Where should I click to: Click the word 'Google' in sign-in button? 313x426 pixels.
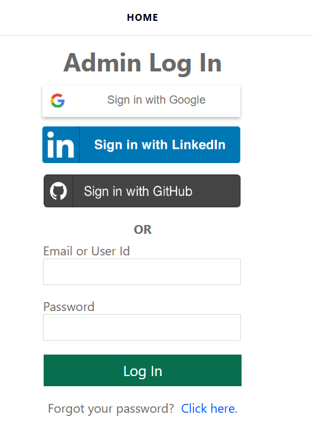[187, 100]
